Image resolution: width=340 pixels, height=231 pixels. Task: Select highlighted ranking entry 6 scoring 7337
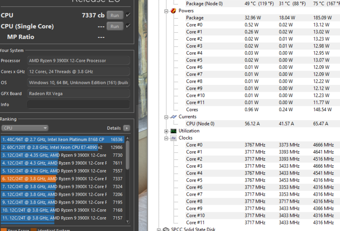[x=62, y=179]
